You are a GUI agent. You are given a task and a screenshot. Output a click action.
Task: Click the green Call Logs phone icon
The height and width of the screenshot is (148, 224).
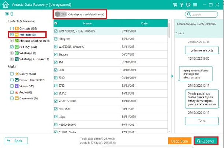[17, 47]
